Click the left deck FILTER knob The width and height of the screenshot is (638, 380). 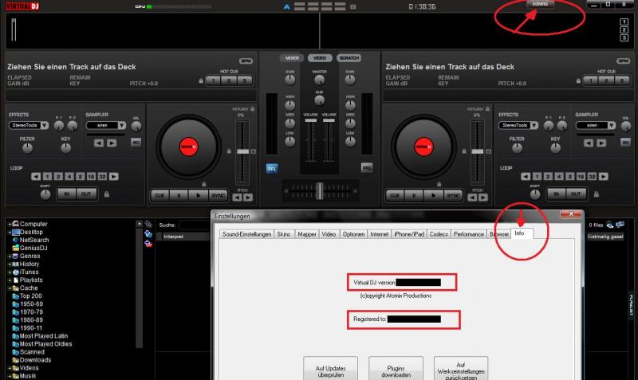pos(27,148)
